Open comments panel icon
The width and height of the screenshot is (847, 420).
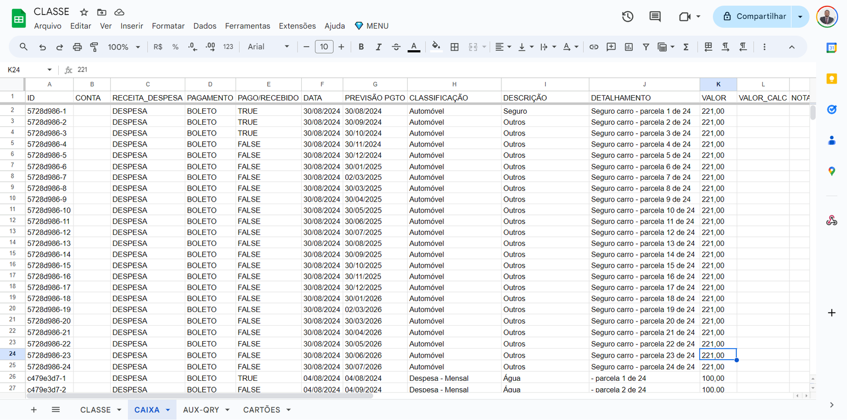click(x=655, y=16)
